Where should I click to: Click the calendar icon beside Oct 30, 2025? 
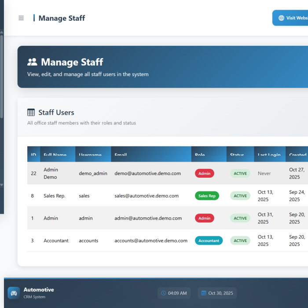[204, 293]
